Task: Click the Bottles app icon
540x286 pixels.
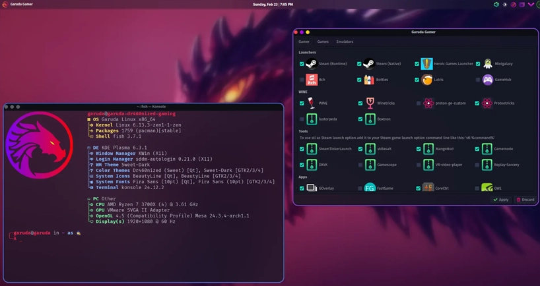Action: tap(369, 80)
